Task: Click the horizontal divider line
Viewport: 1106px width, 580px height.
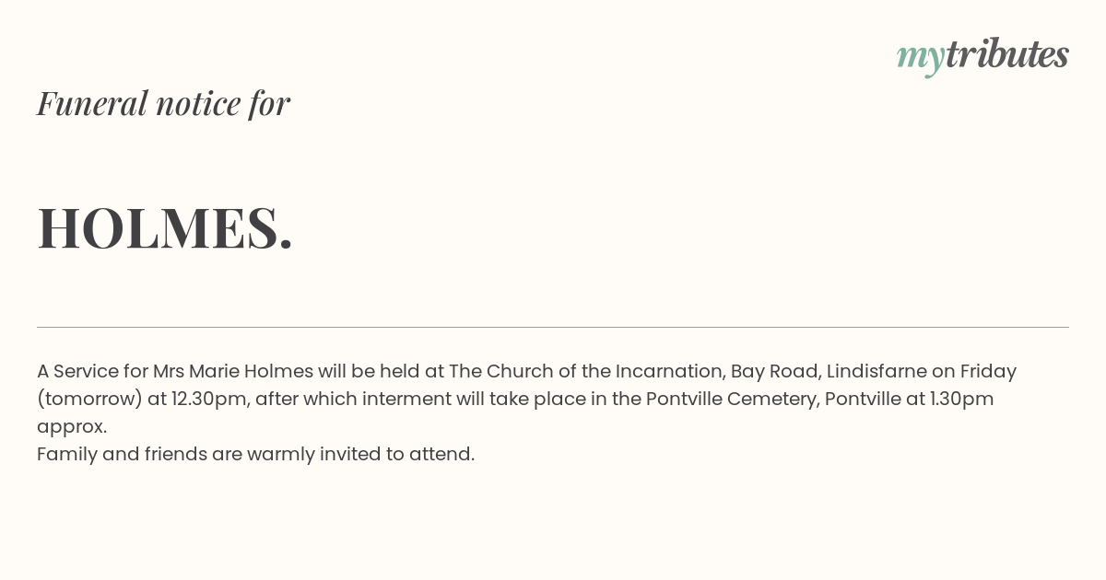Action: click(x=553, y=327)
